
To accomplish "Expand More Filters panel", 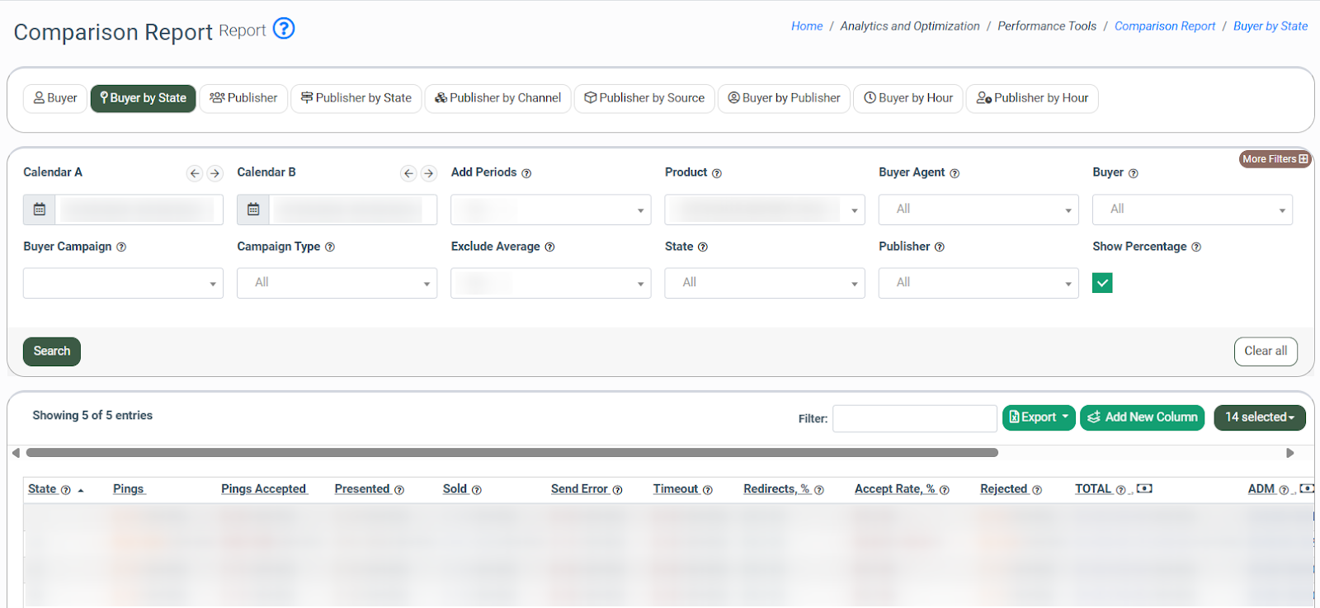I will tap(1275, 159).
